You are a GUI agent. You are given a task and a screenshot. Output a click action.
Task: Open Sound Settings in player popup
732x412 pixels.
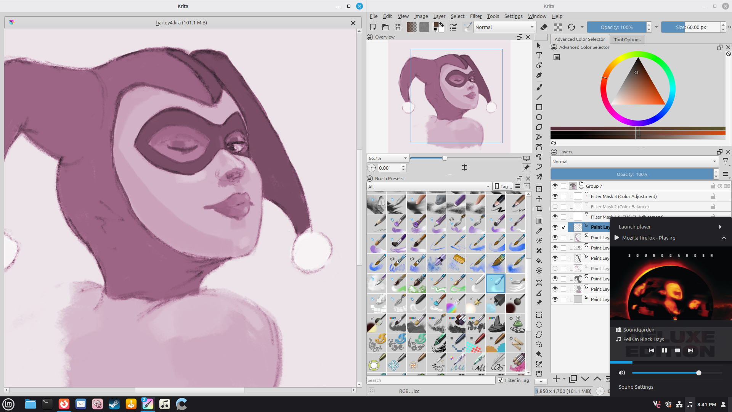[x=636, y=387]
